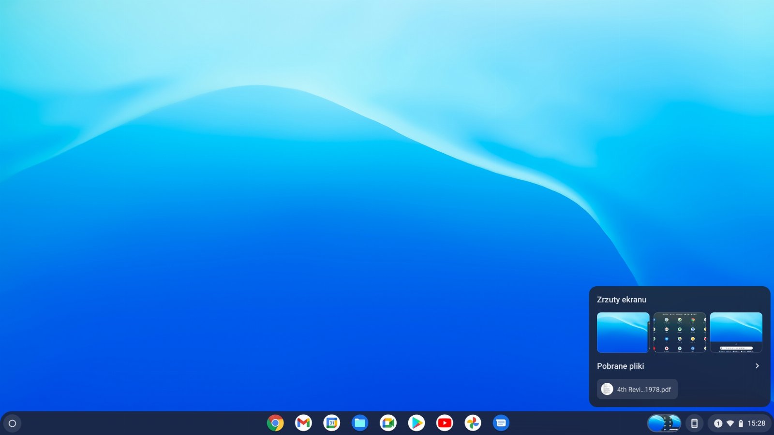Open the app grid screenshot thumbnail

[680, 333]
